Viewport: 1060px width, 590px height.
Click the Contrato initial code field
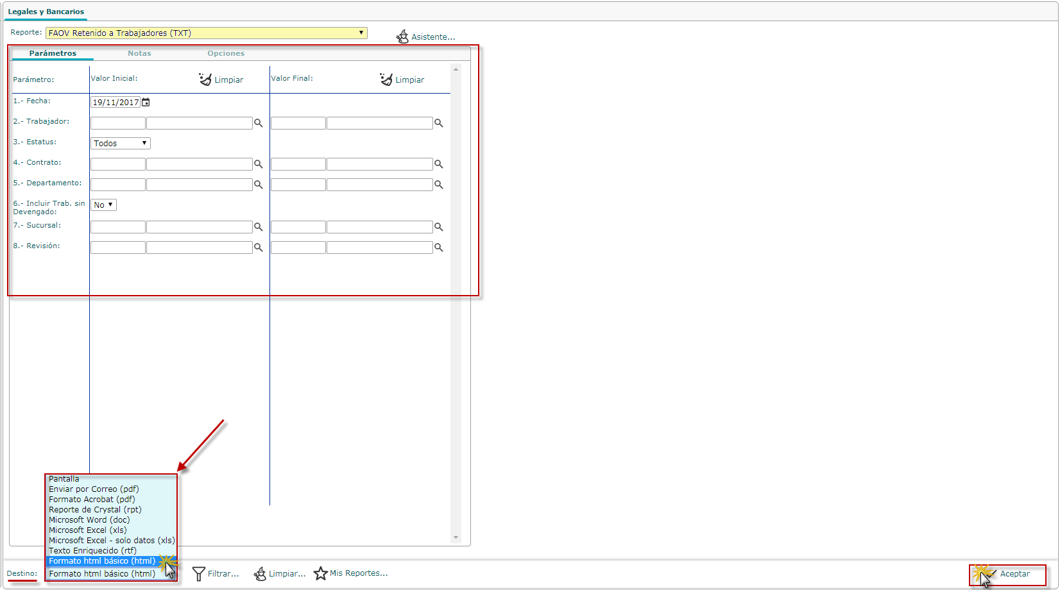coord(118,164)
